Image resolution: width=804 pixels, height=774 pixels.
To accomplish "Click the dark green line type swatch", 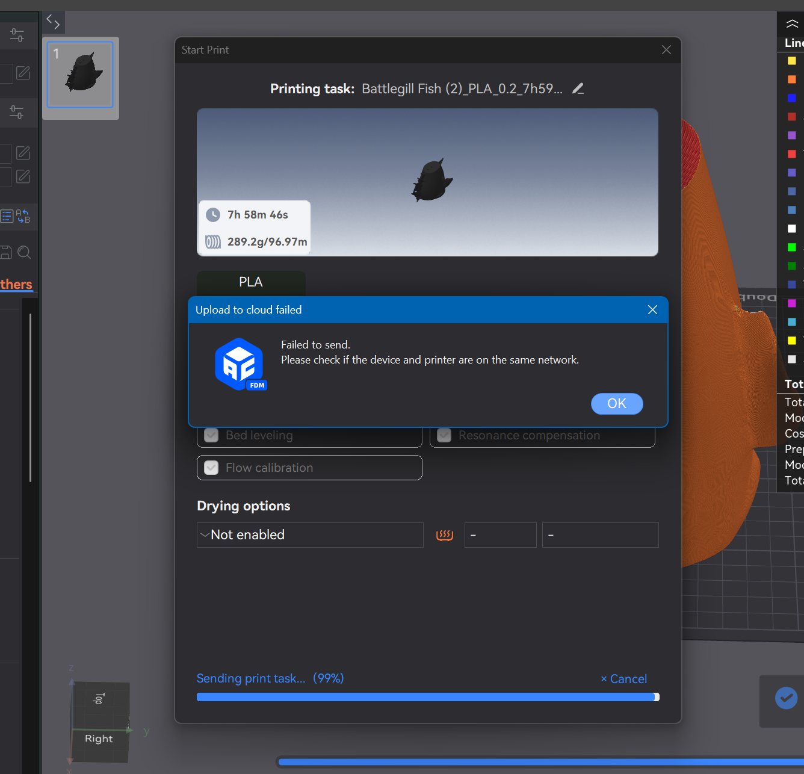I will pyautogui.click(x=792, y=266).
